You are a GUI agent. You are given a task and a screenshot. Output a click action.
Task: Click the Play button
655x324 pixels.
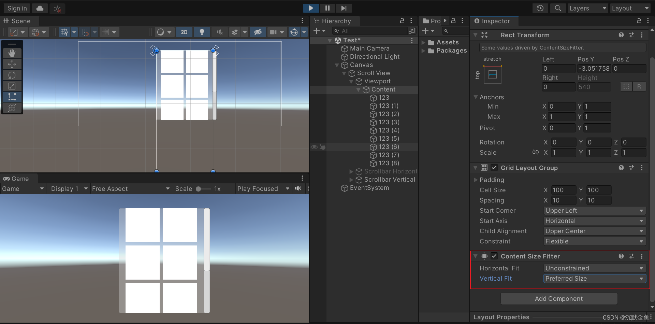click(x=311, y=8)
